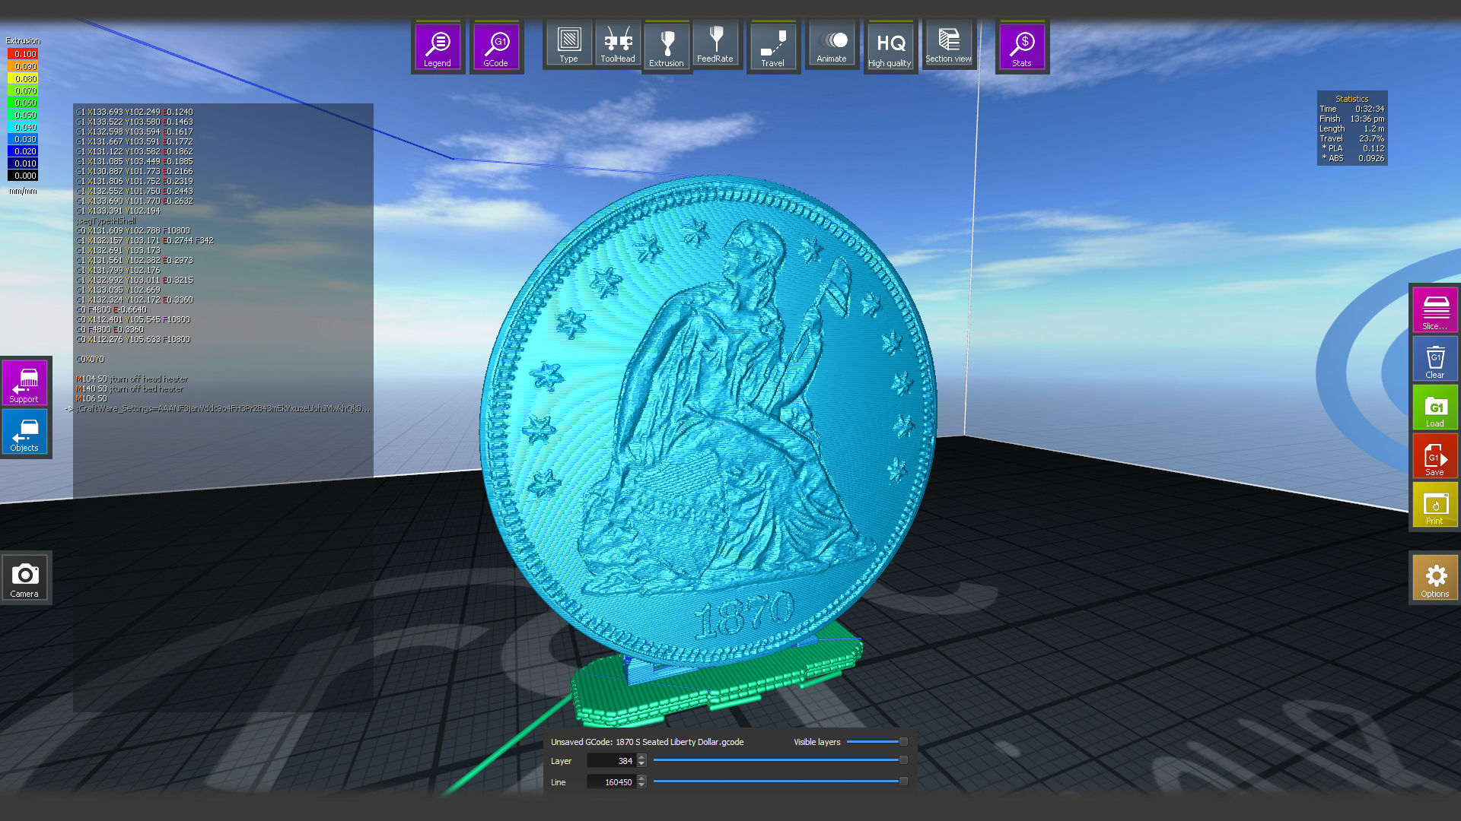Toggle the GCode viewer button
Image resolution: width=1461 pixels, height=821 pixels.
pos(496,47)
